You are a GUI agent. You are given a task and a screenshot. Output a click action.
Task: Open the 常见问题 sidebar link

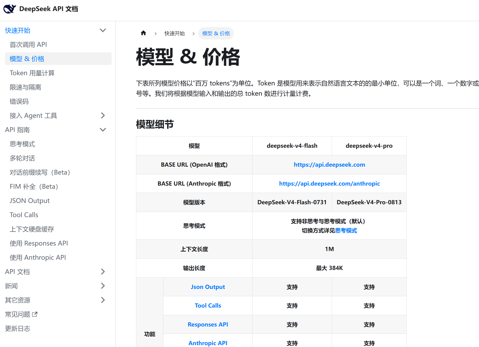(x=18, y=314)
